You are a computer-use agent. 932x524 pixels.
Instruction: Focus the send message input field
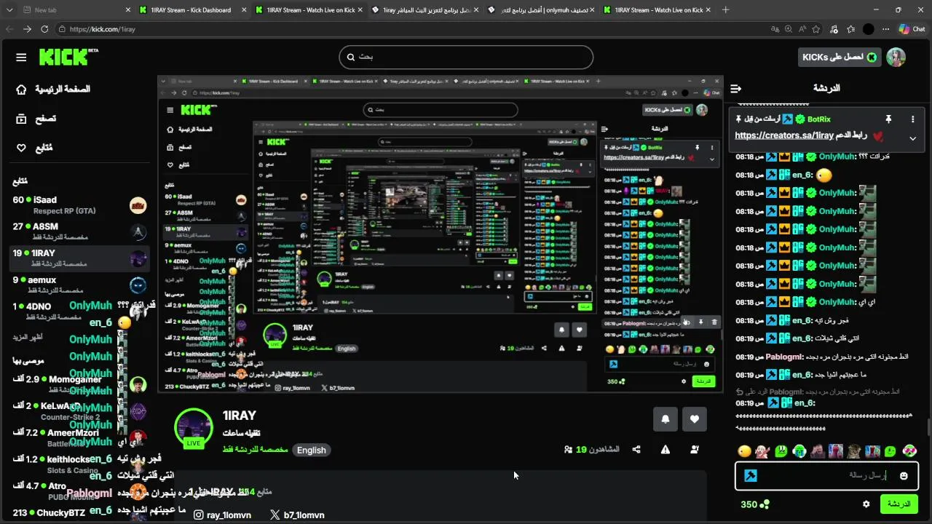(x=826, y=475)
